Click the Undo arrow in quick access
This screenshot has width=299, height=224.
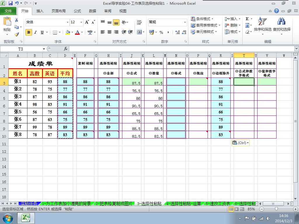point(17,3)
